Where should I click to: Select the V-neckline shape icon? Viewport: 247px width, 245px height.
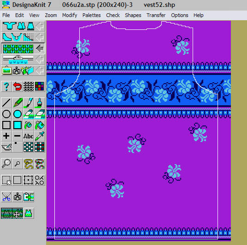(17, 37)
